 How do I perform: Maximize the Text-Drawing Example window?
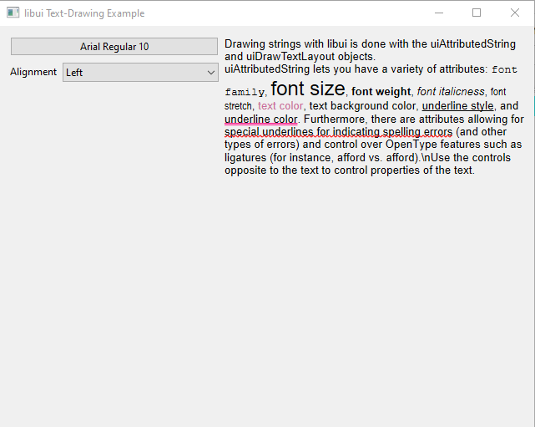point(477,13)
